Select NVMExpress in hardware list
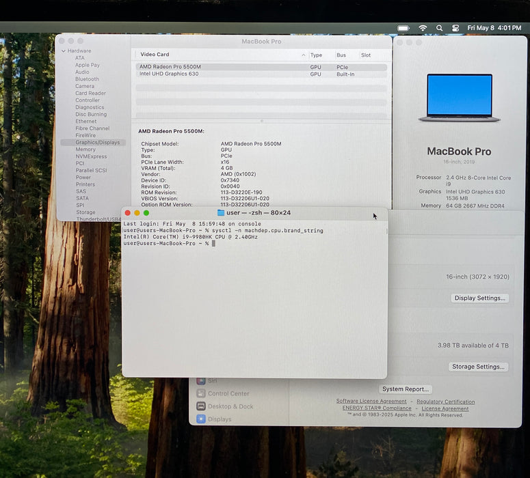 [91, 156]
